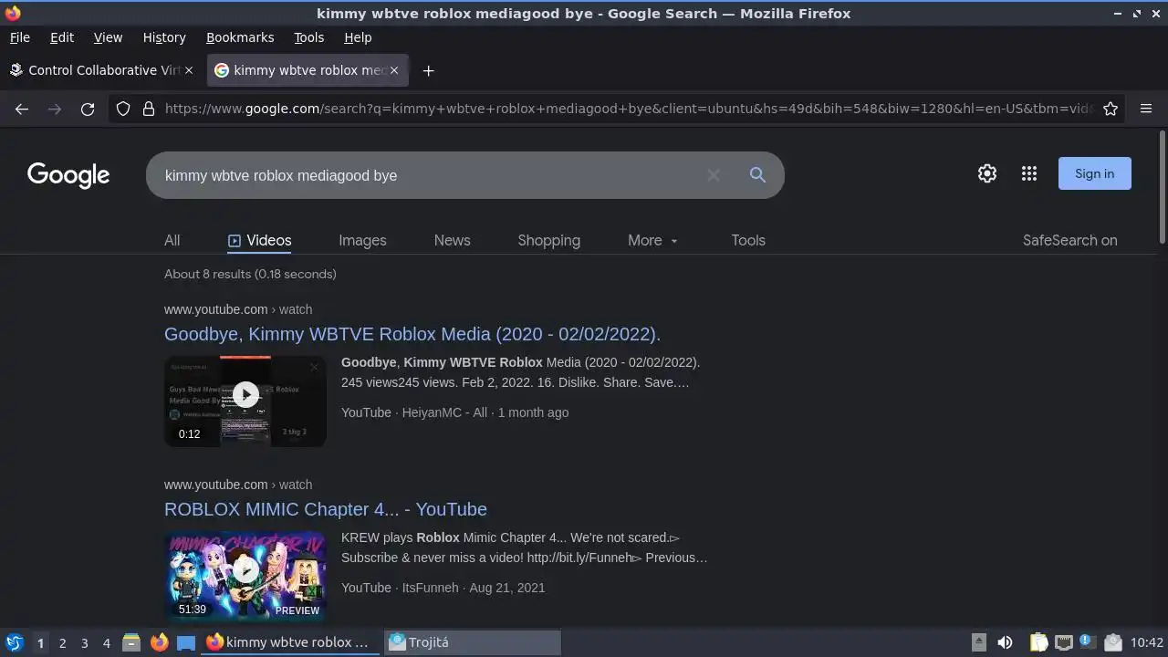
Task: Open the Help menu
Action: (x=358, y=37)
